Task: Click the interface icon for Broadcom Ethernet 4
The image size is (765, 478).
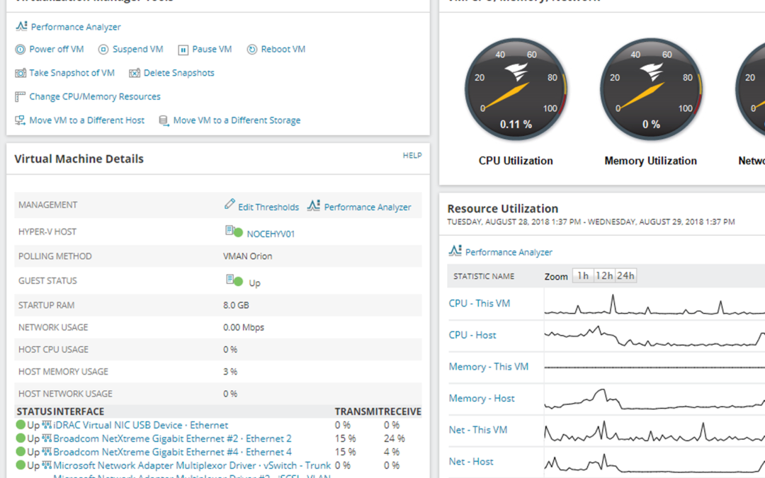Action: tap(47, 452)
